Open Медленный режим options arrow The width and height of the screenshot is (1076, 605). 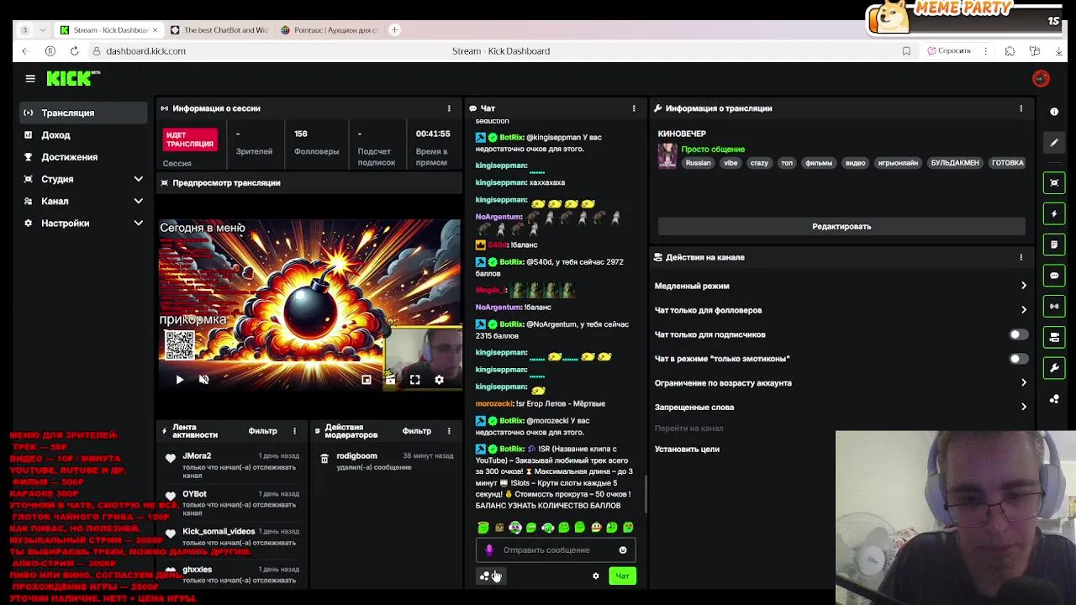pos(1023,286)
